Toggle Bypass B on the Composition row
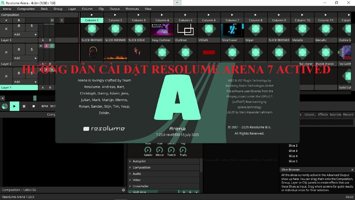Image resolution: width=355 pixels, height=200 pixels. pos(19,20)
